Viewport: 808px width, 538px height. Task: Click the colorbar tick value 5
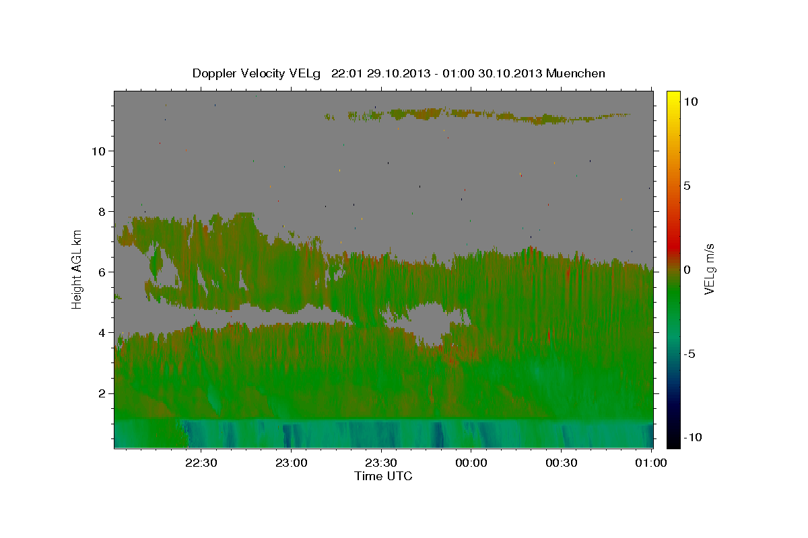tap(687, 186)
